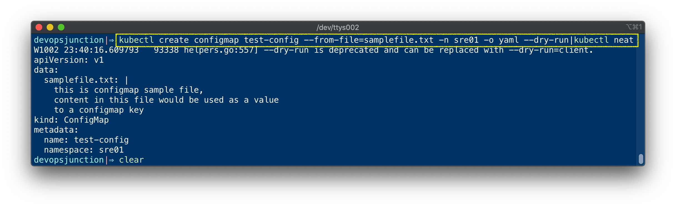This screenshot has height=207, width=676.
Task: Click the deprecation warning line
Action: pyautogui.click(x=313, y=50)
